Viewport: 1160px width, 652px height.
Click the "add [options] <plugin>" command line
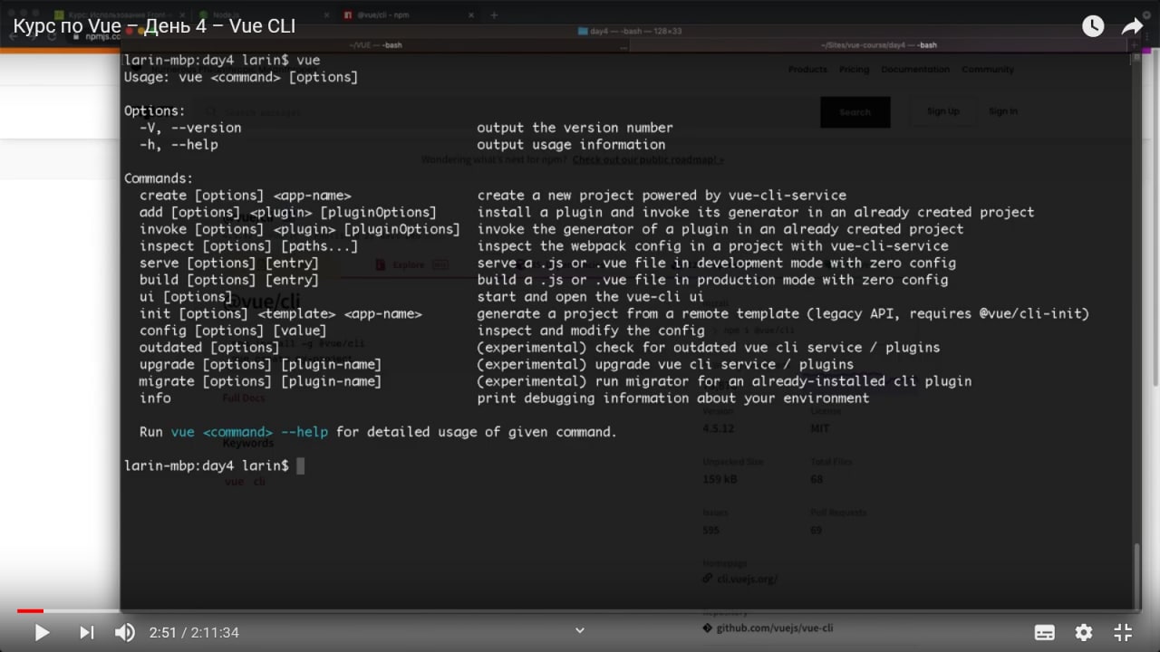[x=287, y=213]
